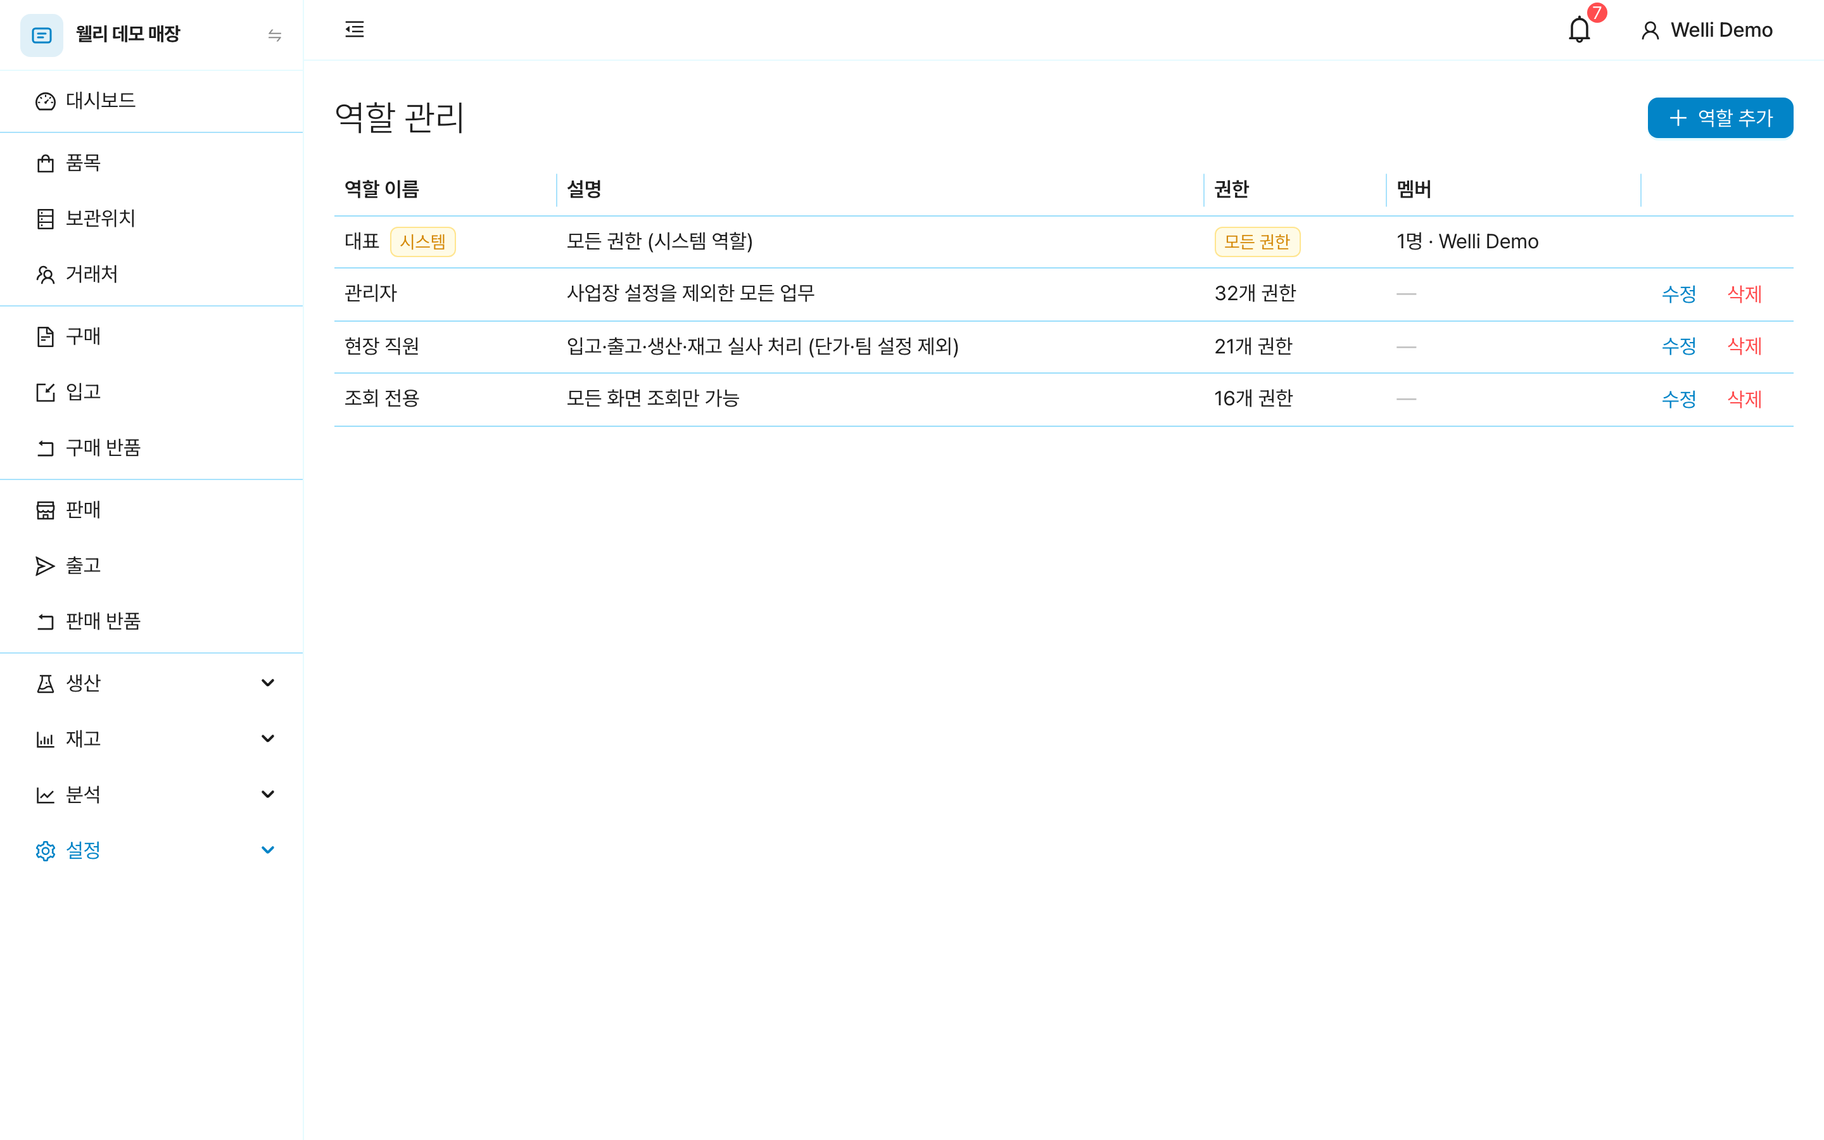
Task: Open 대시보드 menu item
Action: click(151, 101)
